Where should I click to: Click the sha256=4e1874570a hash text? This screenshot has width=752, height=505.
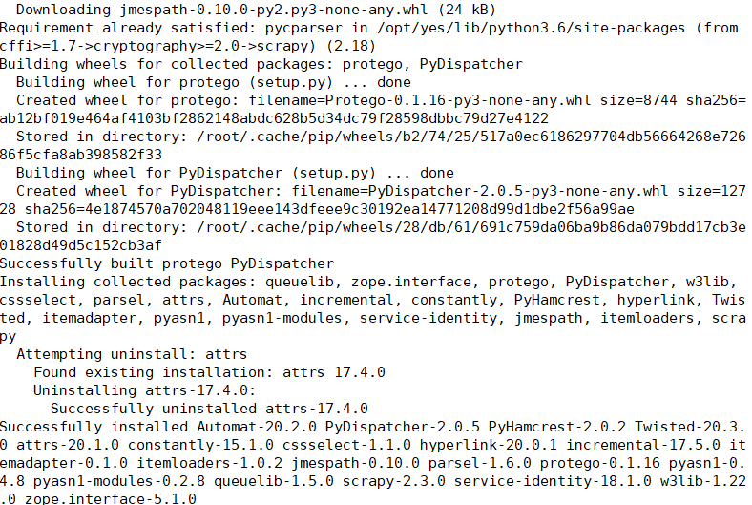click(x=329, y=210)
